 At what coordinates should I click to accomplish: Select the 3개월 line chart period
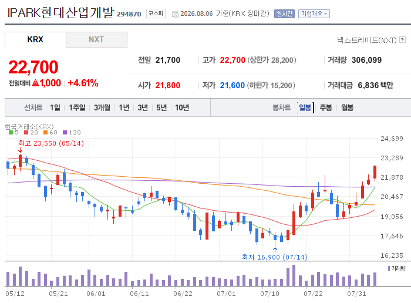pos(102,107)
